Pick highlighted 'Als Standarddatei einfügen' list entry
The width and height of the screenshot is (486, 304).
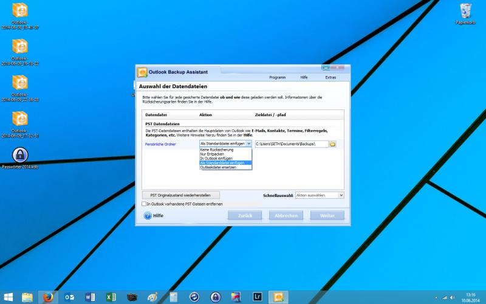click(225, 162)
